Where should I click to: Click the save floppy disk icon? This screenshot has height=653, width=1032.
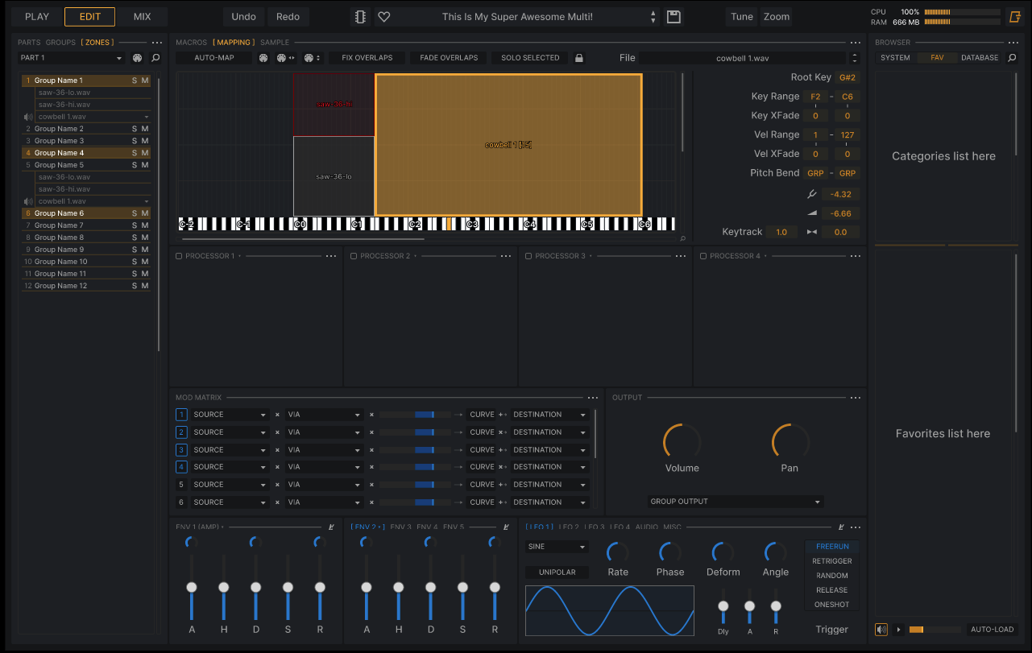click(x=673, y=17)
